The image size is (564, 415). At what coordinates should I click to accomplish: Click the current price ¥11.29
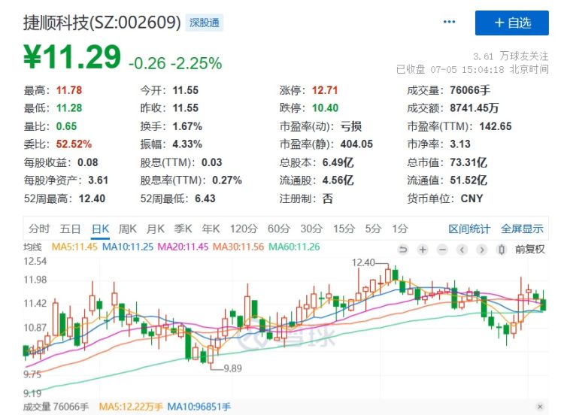point(72,56)
